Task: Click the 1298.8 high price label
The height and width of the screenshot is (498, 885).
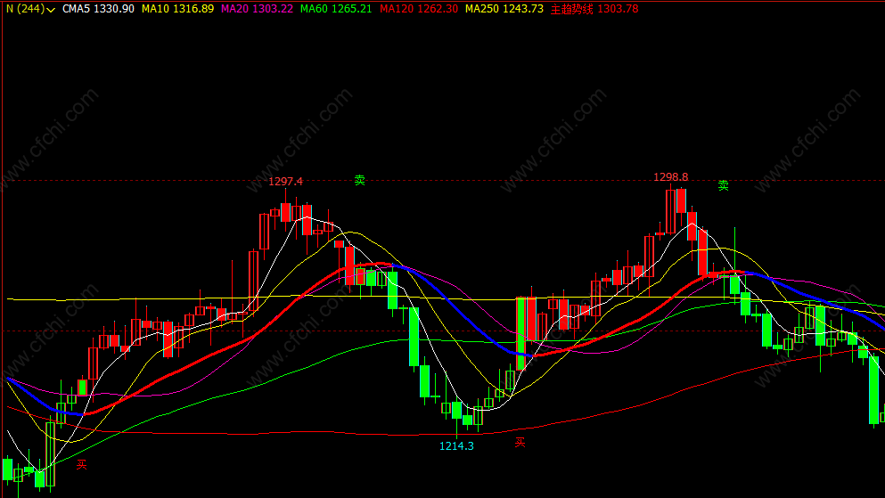Action: [x=670, y=177]
